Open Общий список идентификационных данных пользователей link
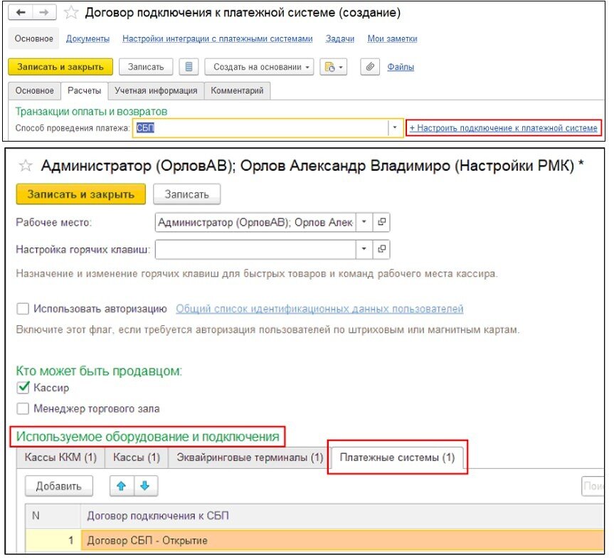Screen dimensions: 614x560 319,309
